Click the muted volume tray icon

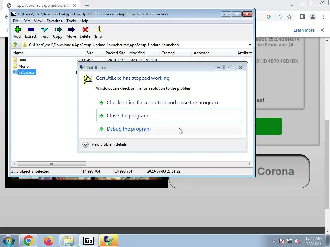click(x=297, y=241)
